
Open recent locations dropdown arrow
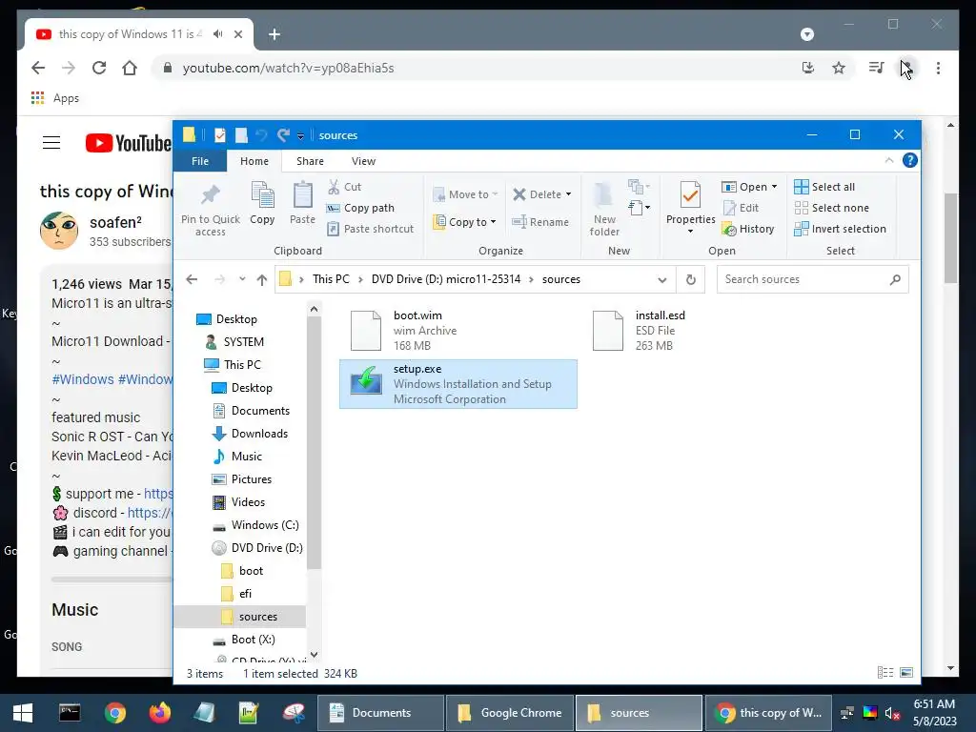pyautogui.click(x=242, y=279)
